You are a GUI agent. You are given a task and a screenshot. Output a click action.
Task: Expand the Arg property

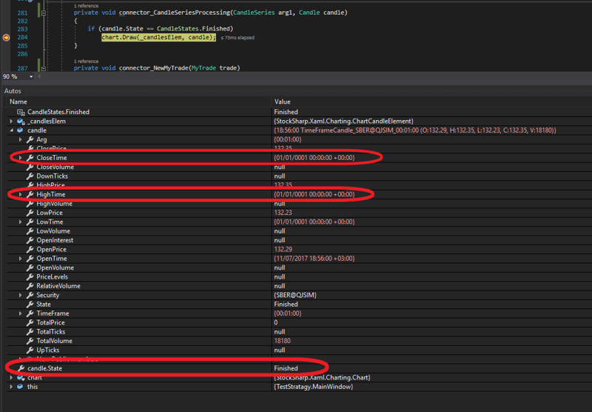pos(21,139)
